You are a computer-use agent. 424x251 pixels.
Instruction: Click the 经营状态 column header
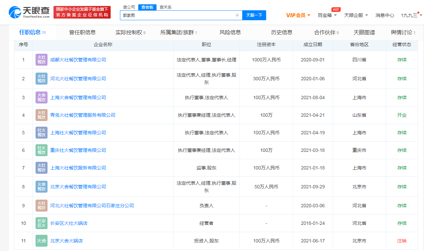[x=402, y=44]
